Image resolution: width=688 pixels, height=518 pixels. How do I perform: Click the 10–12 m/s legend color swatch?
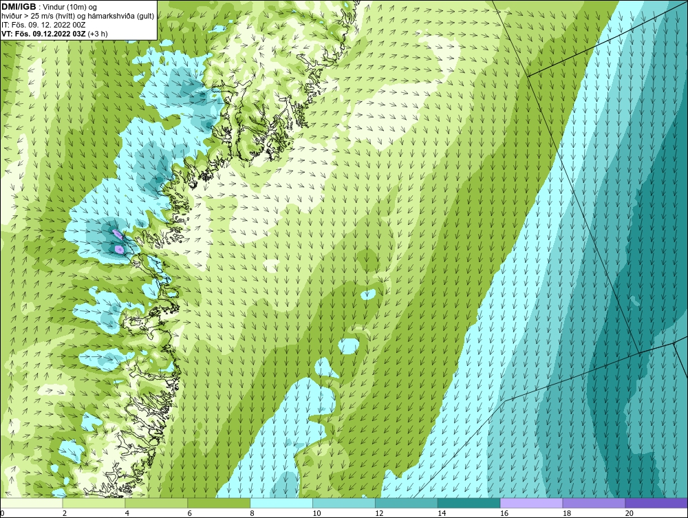pyautogui.click(x=344, y=503)
